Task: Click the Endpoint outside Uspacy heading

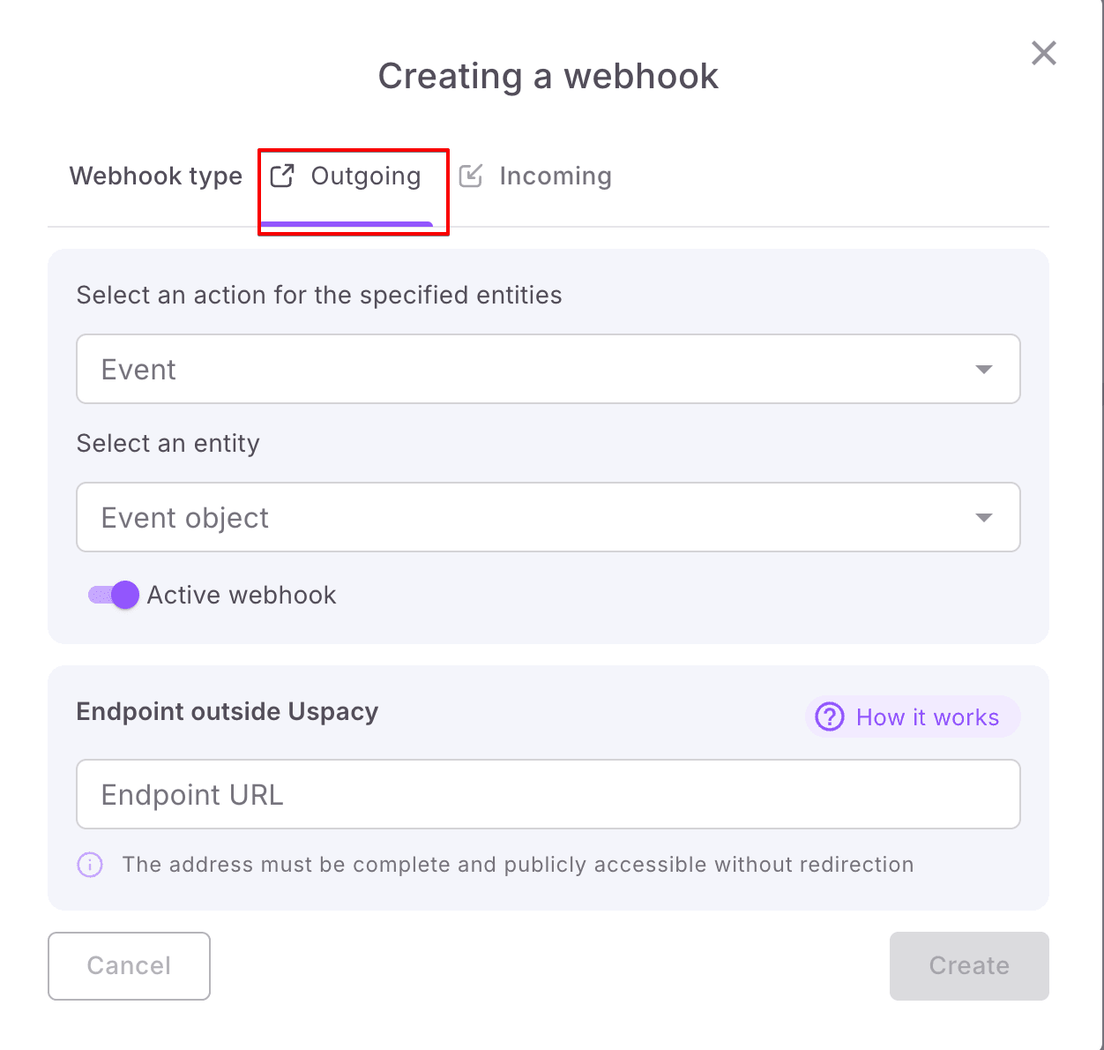Action: 228,711
